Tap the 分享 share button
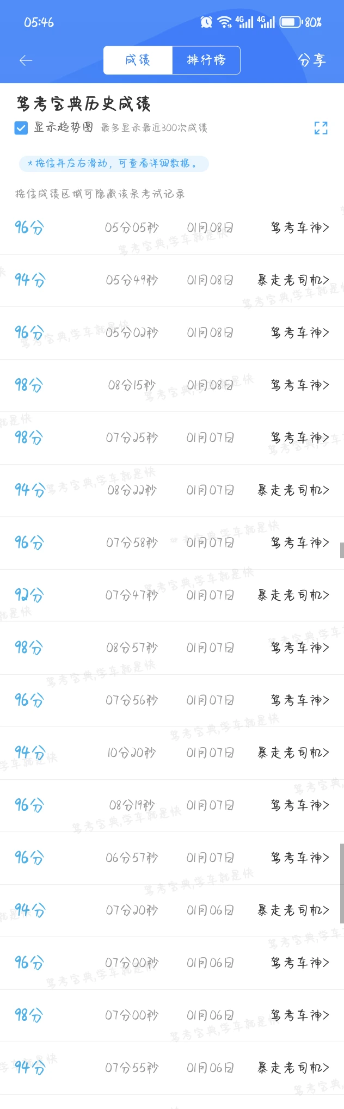This screenshot has height=1109, width=344. click(312, 60)
